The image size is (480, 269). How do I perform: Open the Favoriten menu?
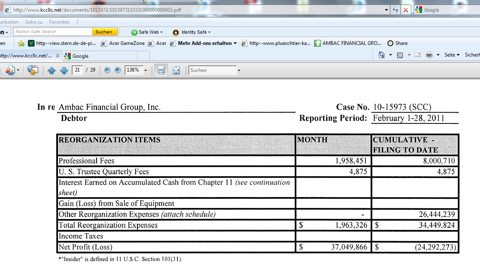point(60,22)
